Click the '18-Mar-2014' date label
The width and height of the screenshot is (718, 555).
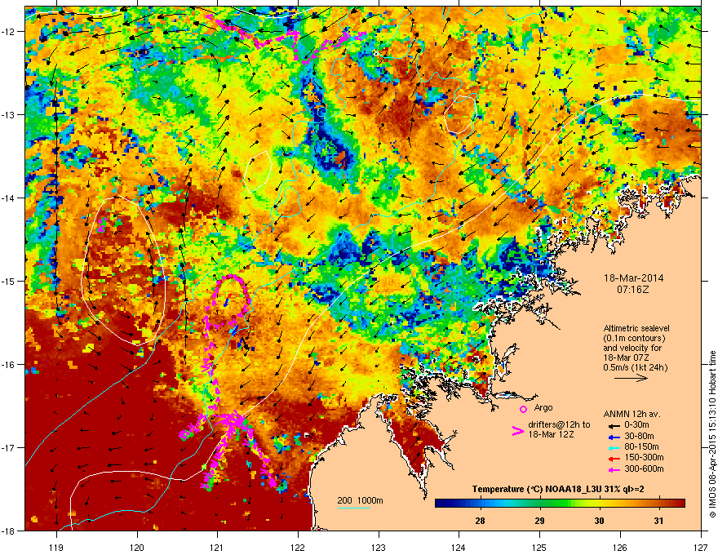(633, 278)
